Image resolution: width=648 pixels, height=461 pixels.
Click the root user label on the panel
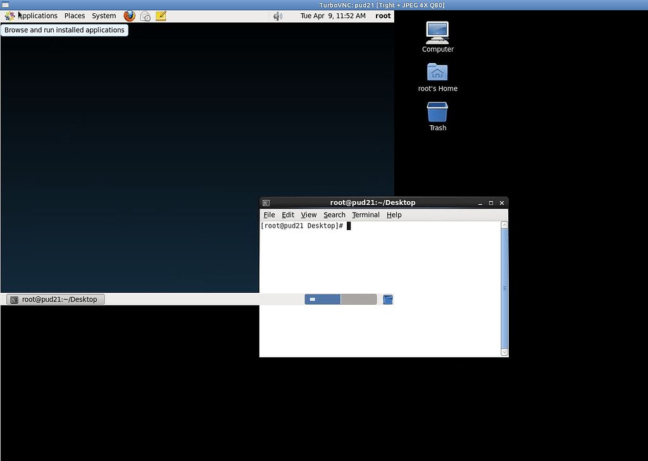coord(382,16)
